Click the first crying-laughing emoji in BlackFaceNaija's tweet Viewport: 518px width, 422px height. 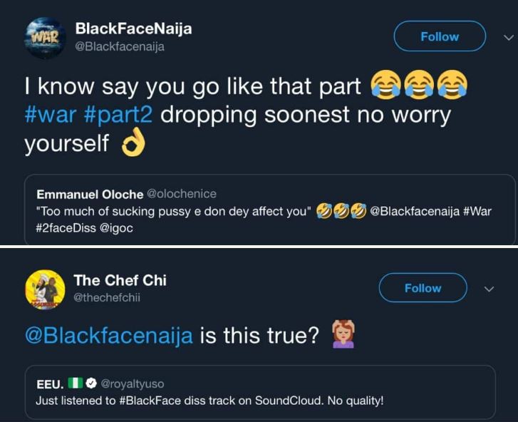tap(385, 87)
